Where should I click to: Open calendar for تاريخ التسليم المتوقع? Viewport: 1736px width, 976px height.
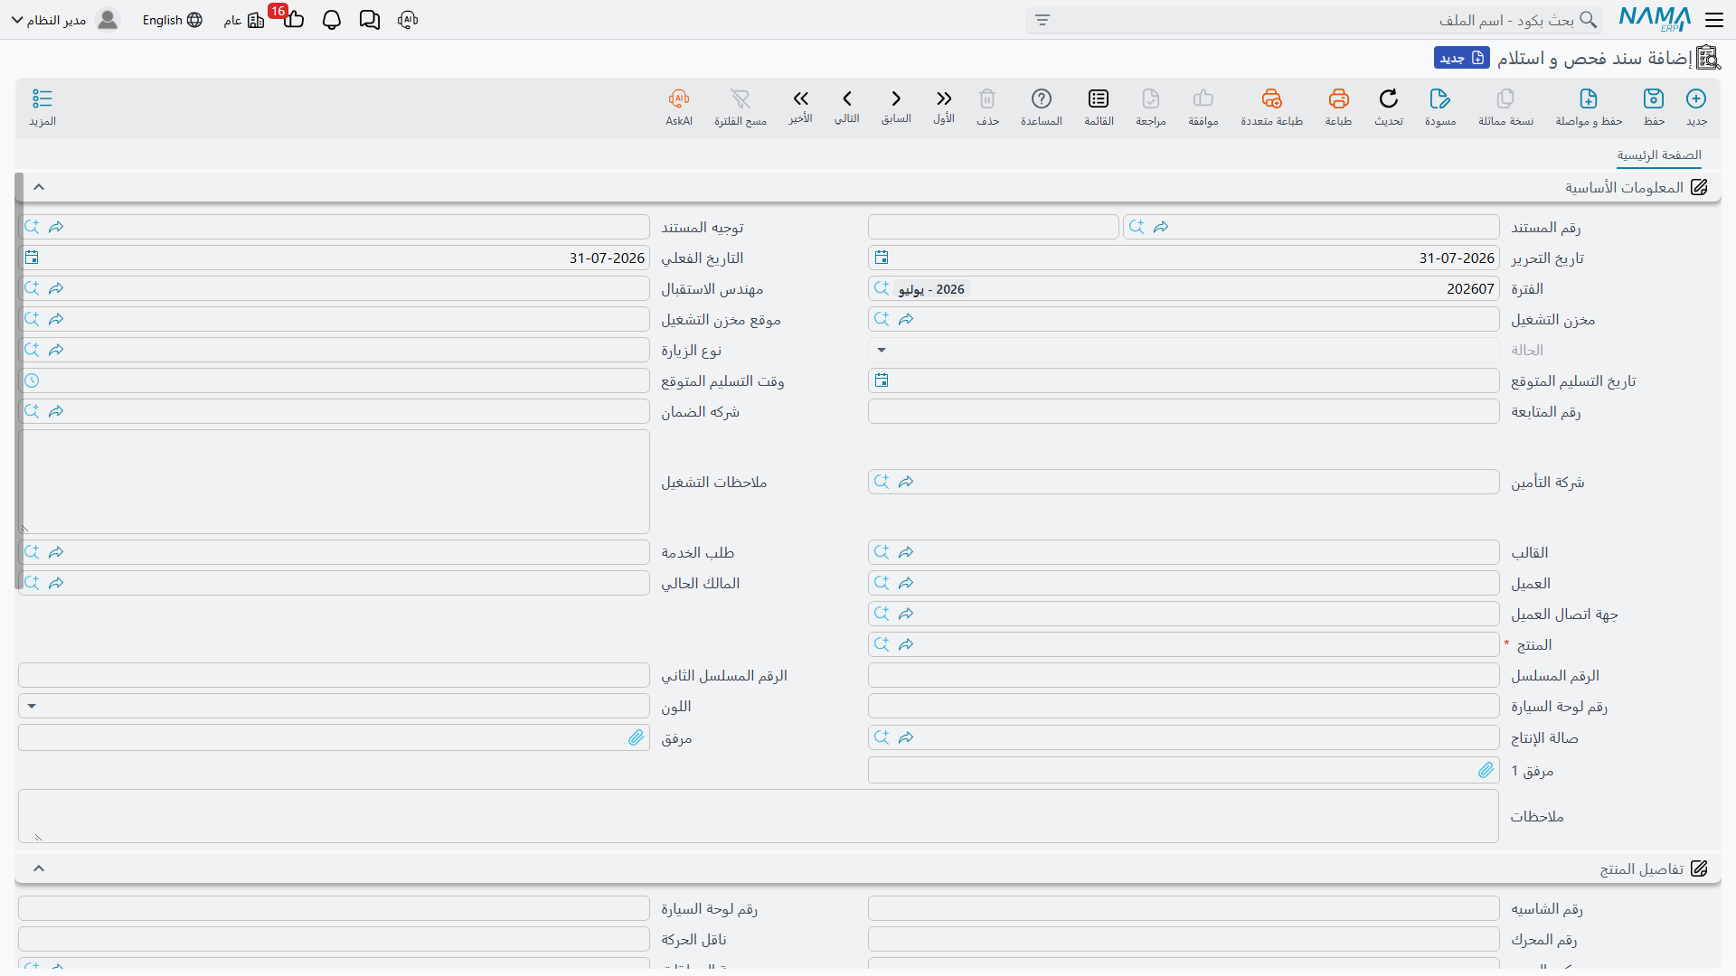coord(882,380)
